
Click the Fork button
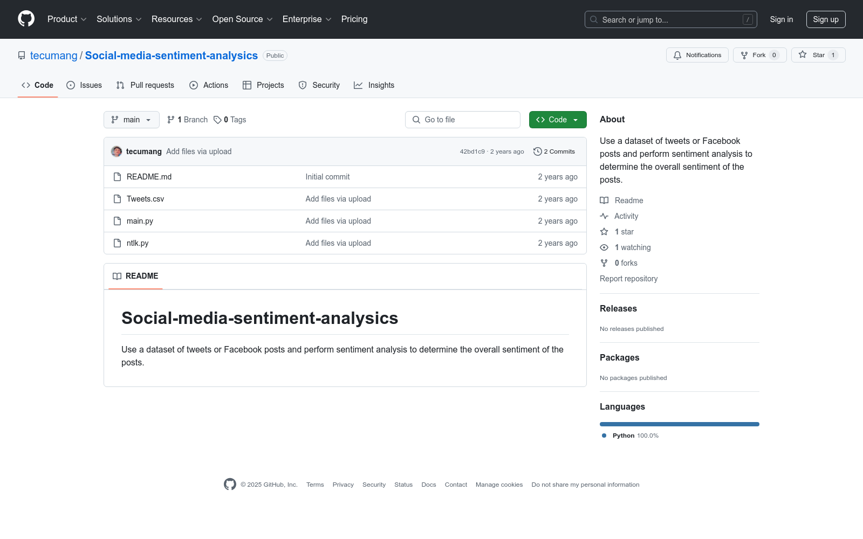coord(760,55)
